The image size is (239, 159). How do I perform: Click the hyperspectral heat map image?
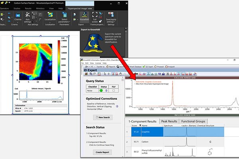coord(35,62)
